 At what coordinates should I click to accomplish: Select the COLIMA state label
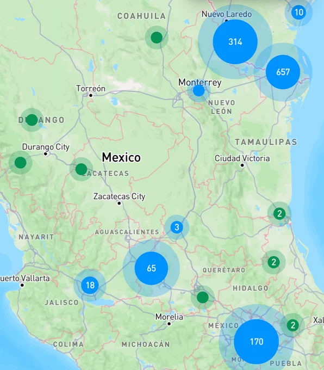68,344
